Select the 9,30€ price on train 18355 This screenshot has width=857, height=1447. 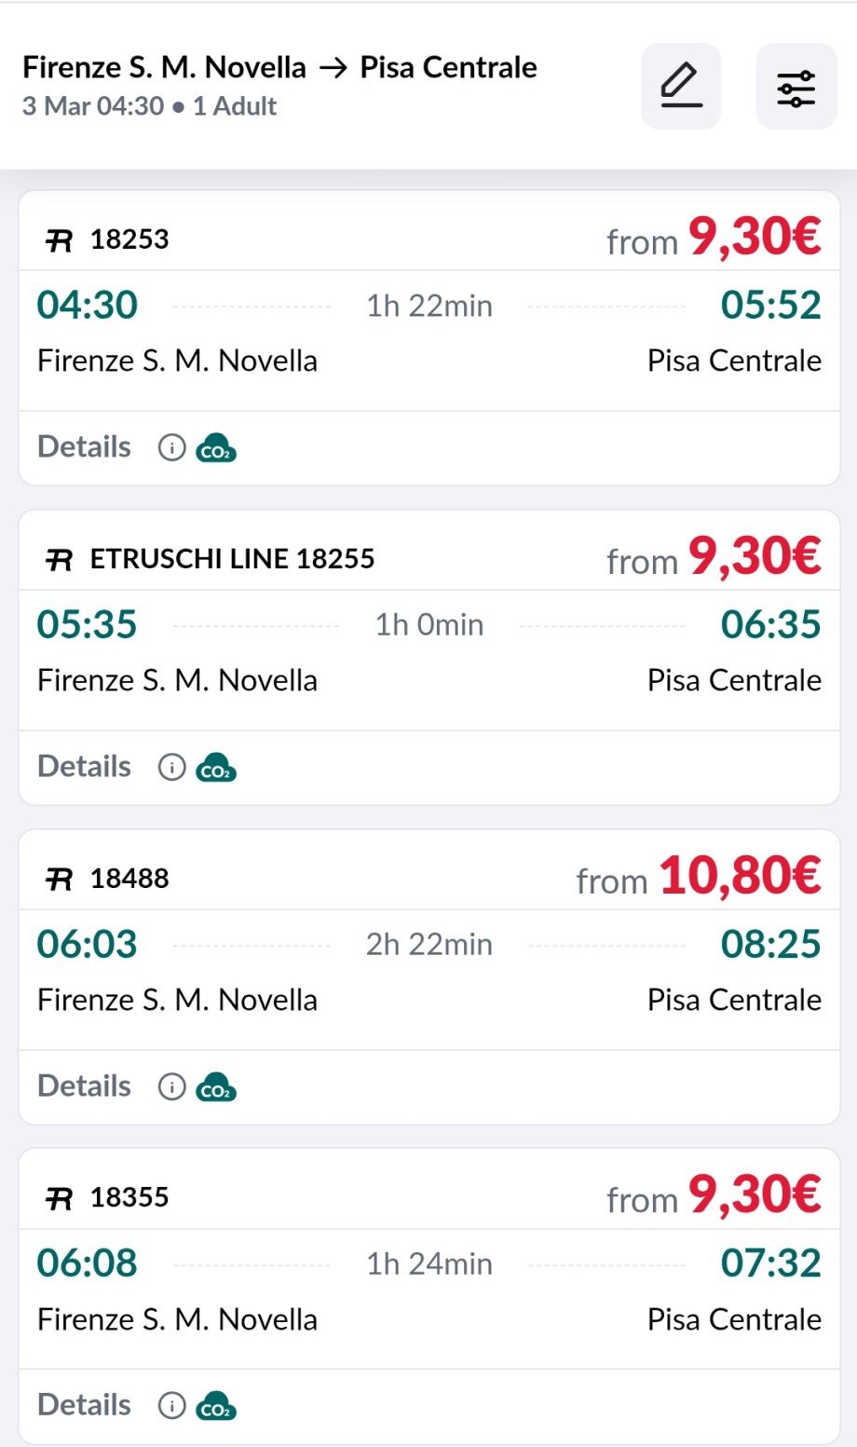[754, 1195]
